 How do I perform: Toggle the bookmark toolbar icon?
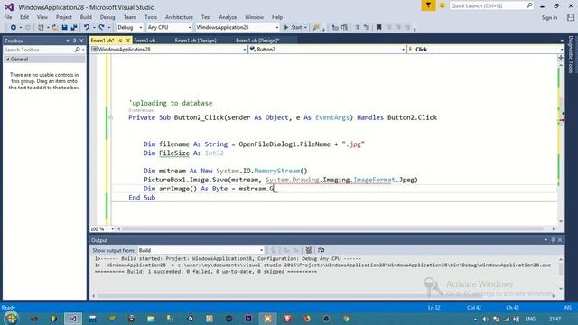click(x=378, y=27)
